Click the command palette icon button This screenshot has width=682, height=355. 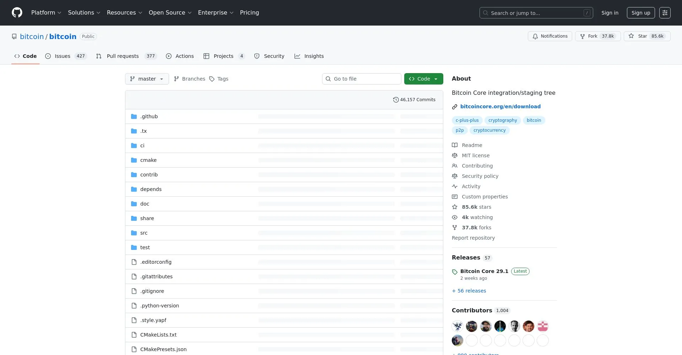click(665, 13)
